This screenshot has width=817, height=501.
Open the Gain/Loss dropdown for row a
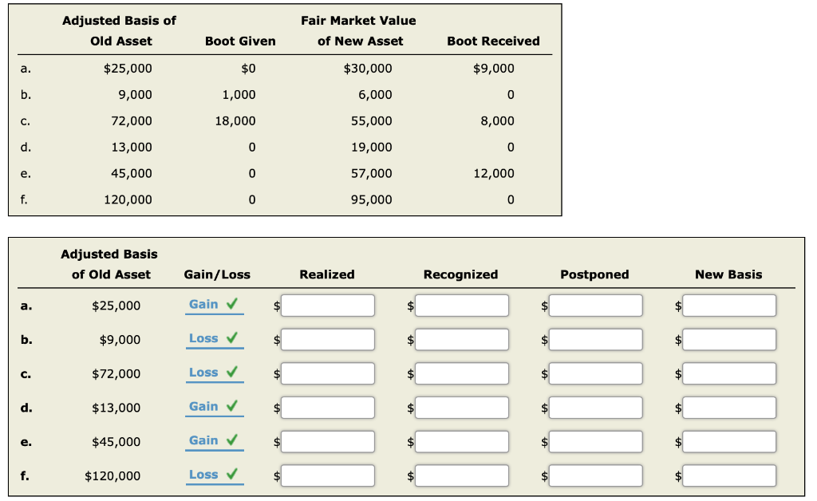pyautogui.click(x=214, y=306)
